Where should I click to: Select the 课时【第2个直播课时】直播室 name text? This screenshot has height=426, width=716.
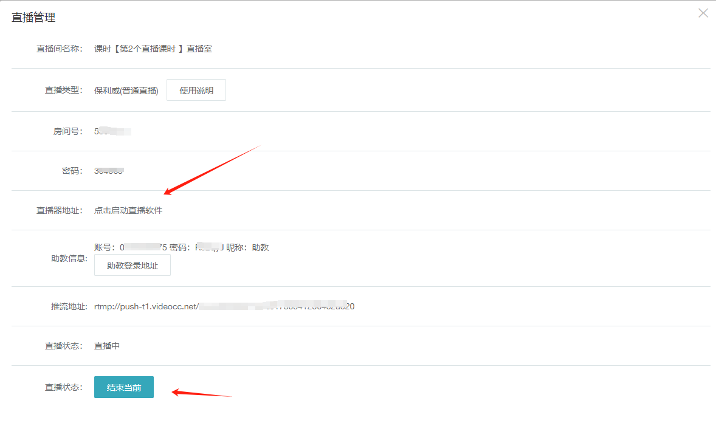click(153, 49)
